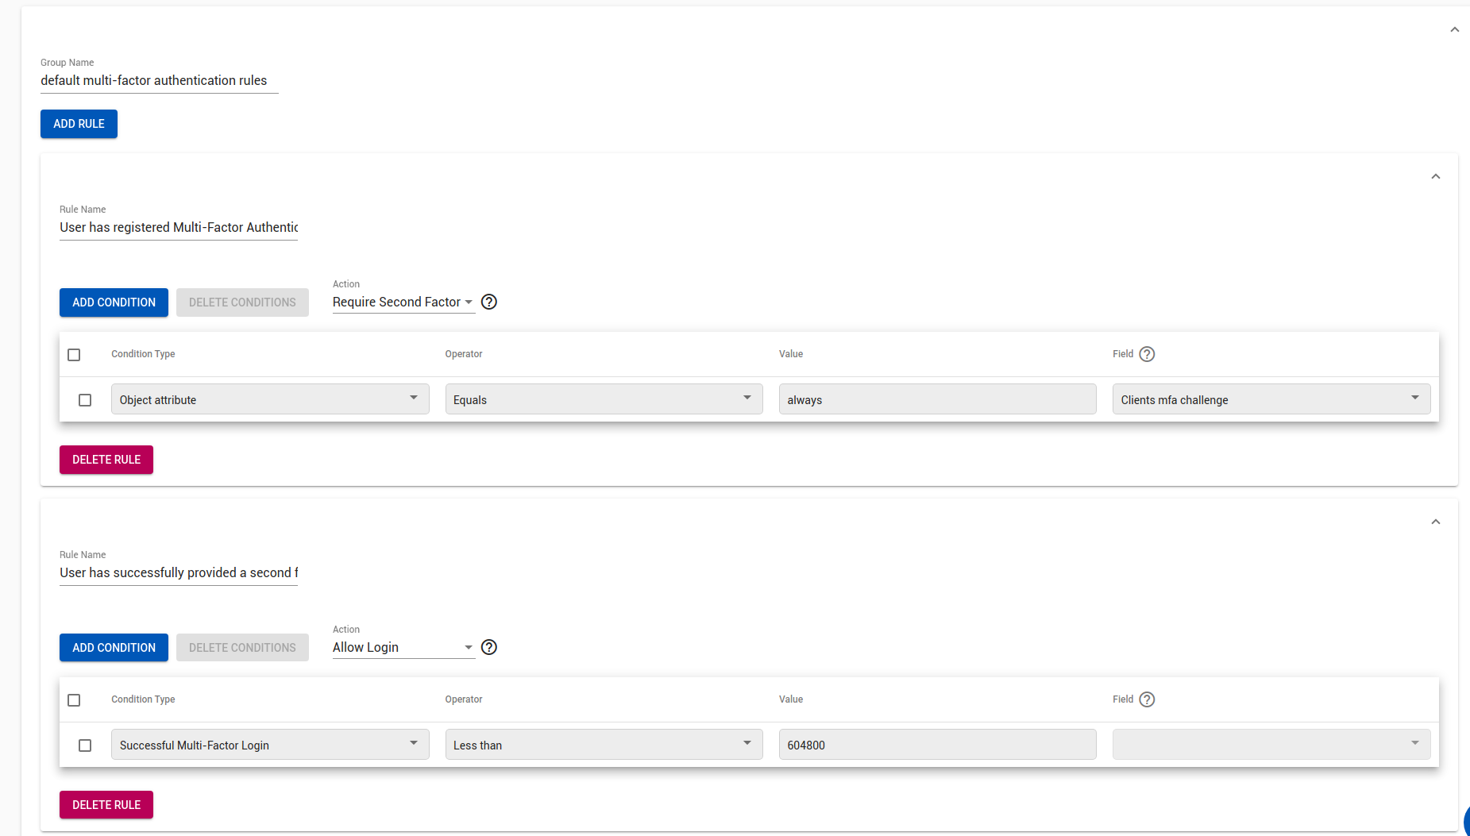Check the Object attribute condition row

(x=85, y=400)
